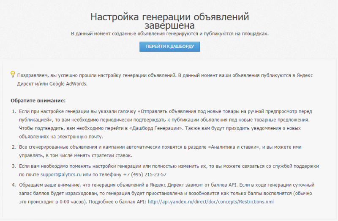Click the subtitle about ads being published
The image size is (338, 221).
[169, 33]
